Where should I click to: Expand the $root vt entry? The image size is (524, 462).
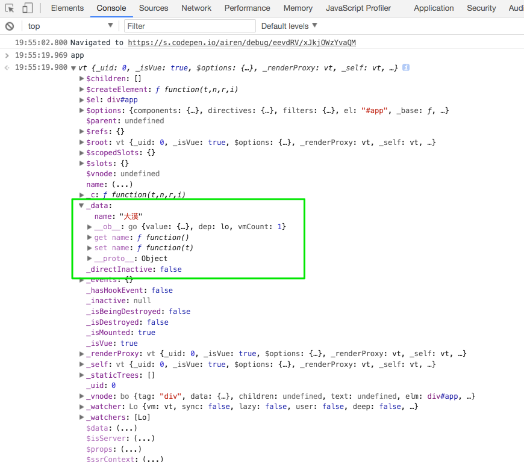pos(81,142)
